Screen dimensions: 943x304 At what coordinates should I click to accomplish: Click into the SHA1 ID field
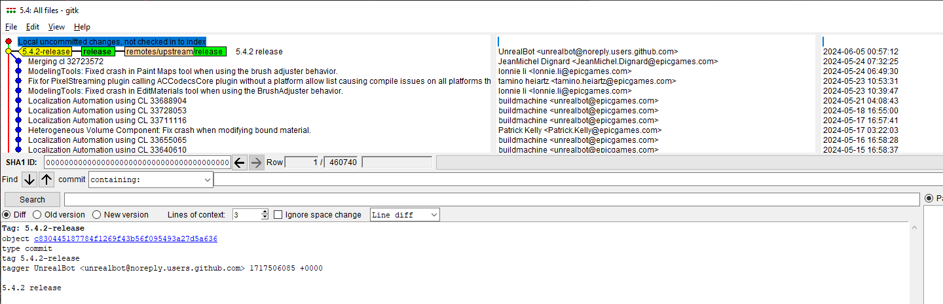(138, 162)
